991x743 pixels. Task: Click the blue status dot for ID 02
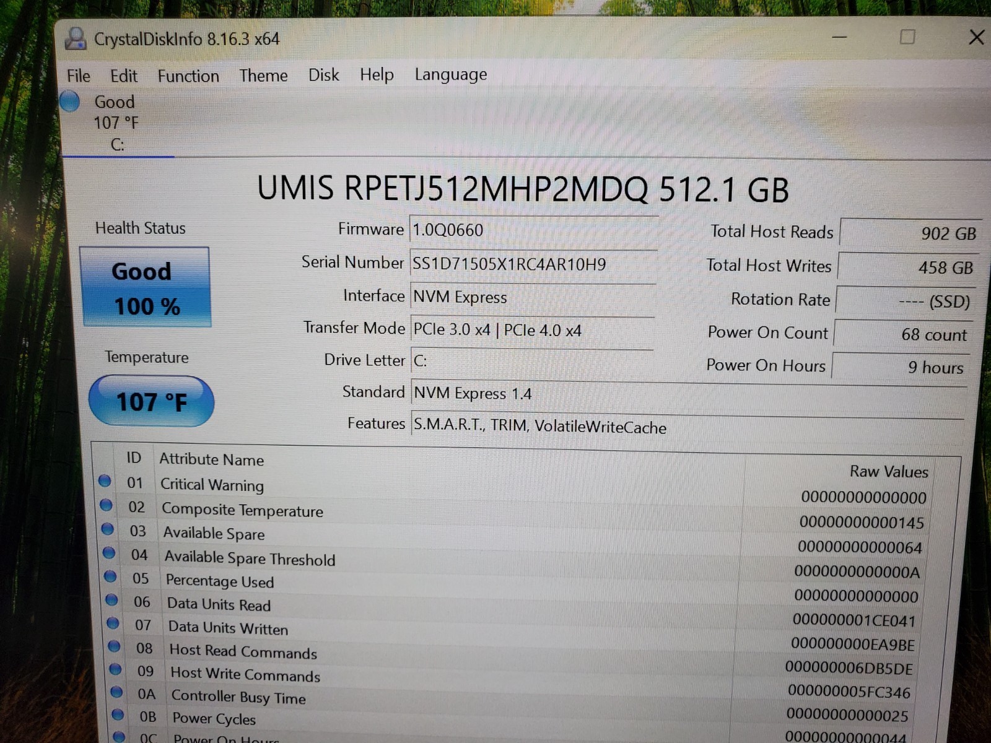pos(106,505)
